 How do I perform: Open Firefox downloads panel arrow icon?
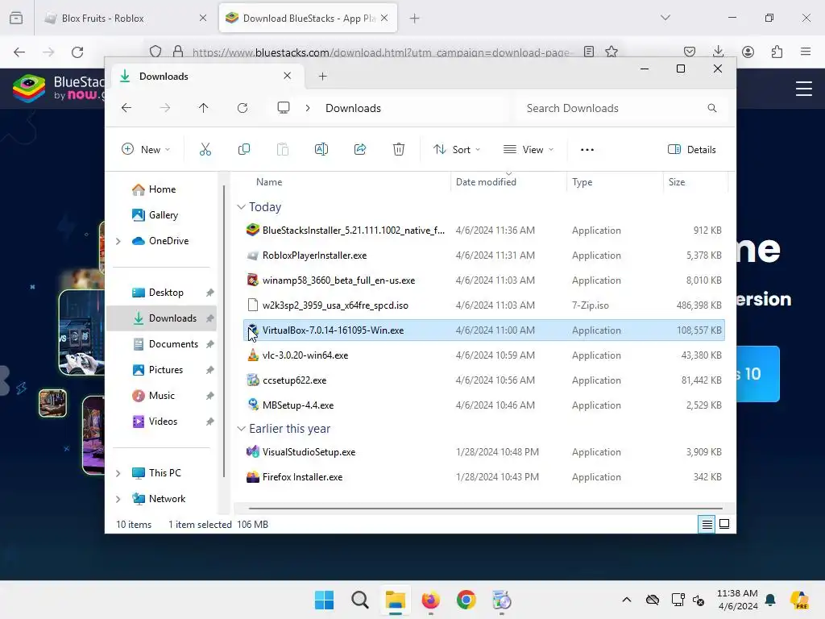pyautogui.click(x=718, y=52)
